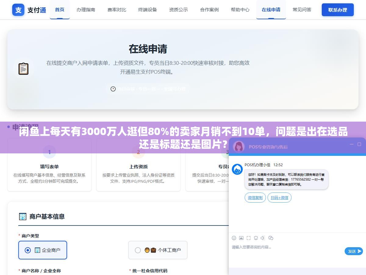The width and height of the screenshot is (366, 275).
Task: Send the chat message with 发送
Action: pos(353,251)
